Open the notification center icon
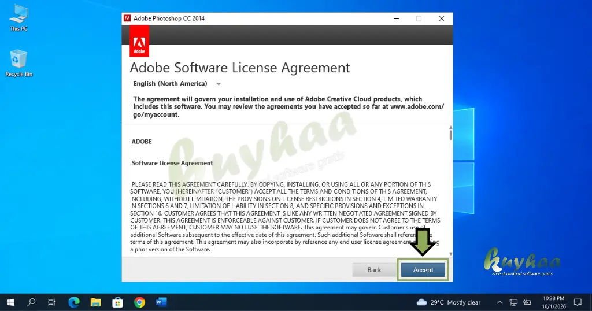This screenshot has width=592, height=311. tap(578, 302)
